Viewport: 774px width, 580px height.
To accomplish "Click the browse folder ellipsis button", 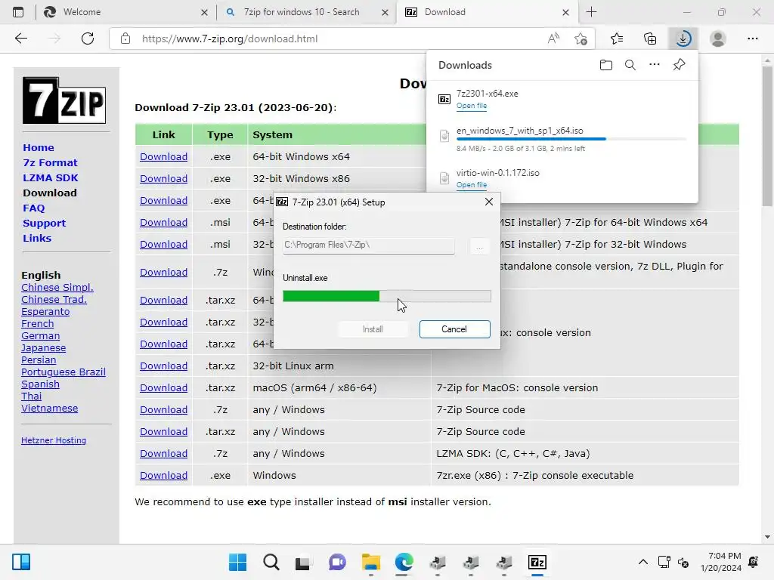I will (x=479, y=245).
